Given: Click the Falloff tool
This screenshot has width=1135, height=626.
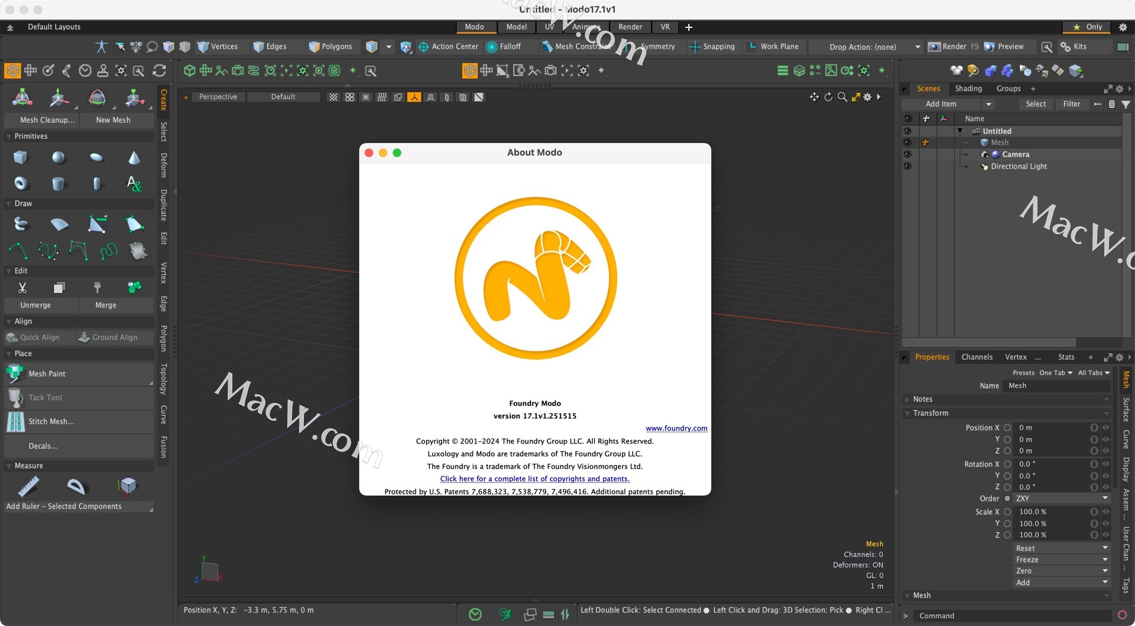Looking at the screenshot, I should point(504,47).
